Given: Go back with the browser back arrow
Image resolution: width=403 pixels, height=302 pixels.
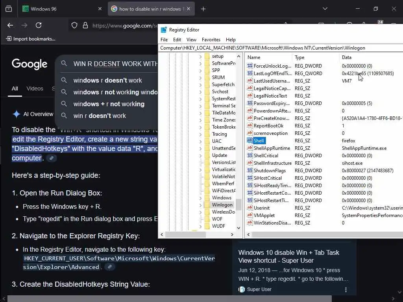Looking at the screenshot, I should pos(10,25).
